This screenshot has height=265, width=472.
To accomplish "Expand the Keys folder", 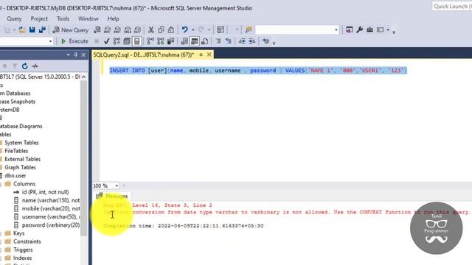I will (x=1, y=233).
